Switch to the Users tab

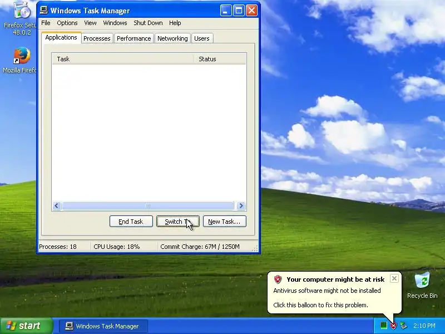(x=202, y=38)
